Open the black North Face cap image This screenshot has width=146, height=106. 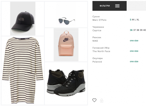(x=23, y=19)
